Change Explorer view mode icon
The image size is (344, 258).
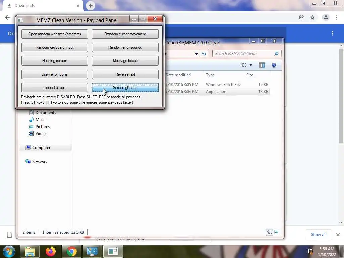(x=243, y=65)
